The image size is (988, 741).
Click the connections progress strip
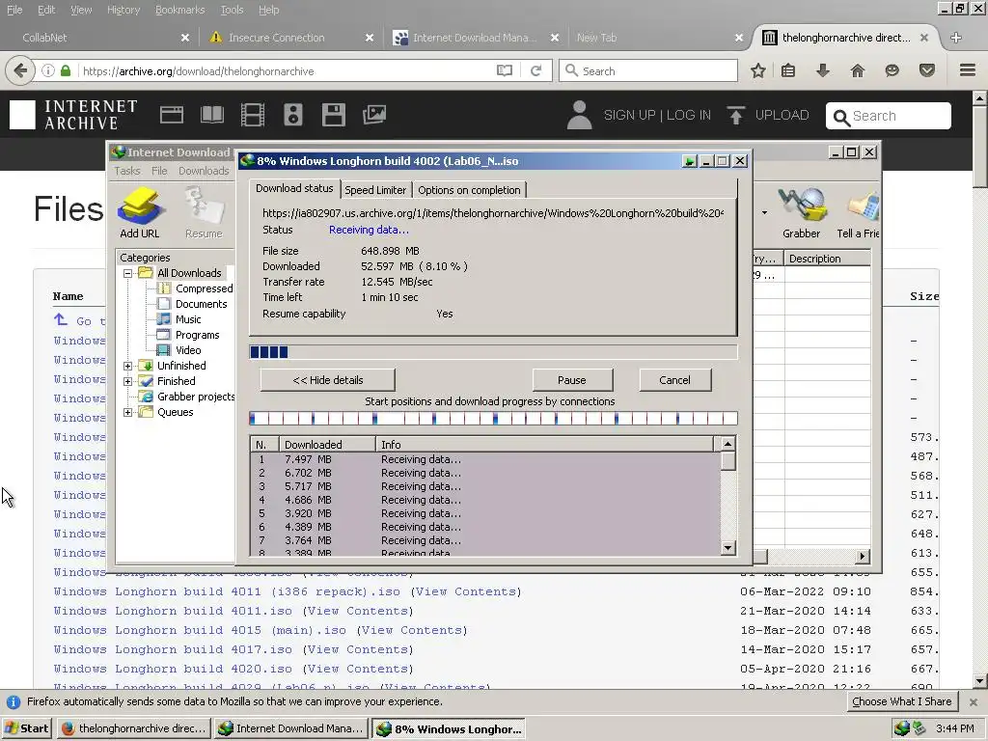click(493, 418)
